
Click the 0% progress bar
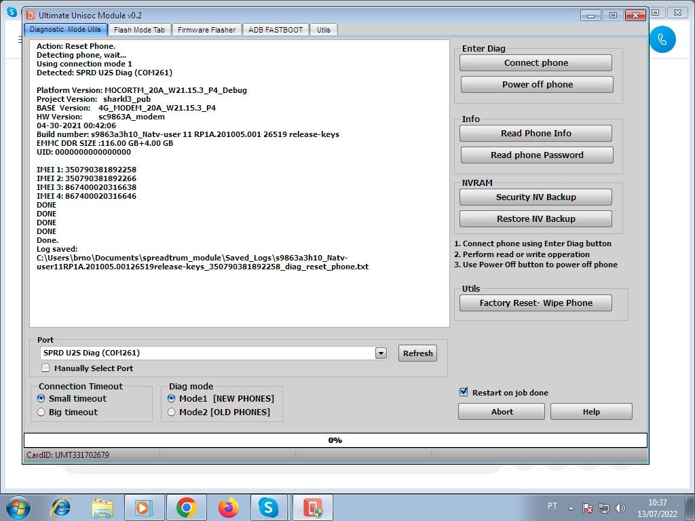(335, 440)
